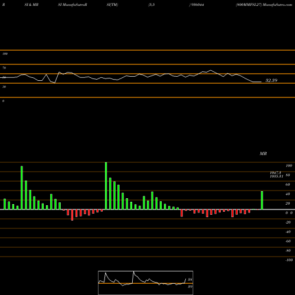
Task: Click the 39 label in mini overview chart
Action: click(190, 287)
